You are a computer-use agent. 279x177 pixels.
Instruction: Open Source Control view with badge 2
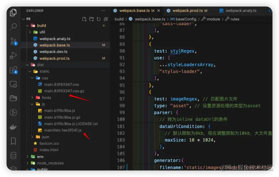[14, 41]
